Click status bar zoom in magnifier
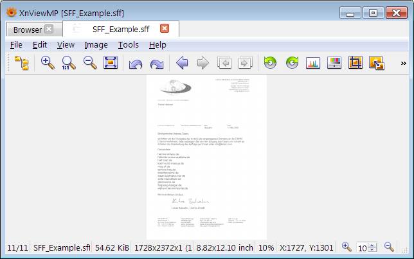The width and height of the screenshot is (414, 259). point(346,247)
